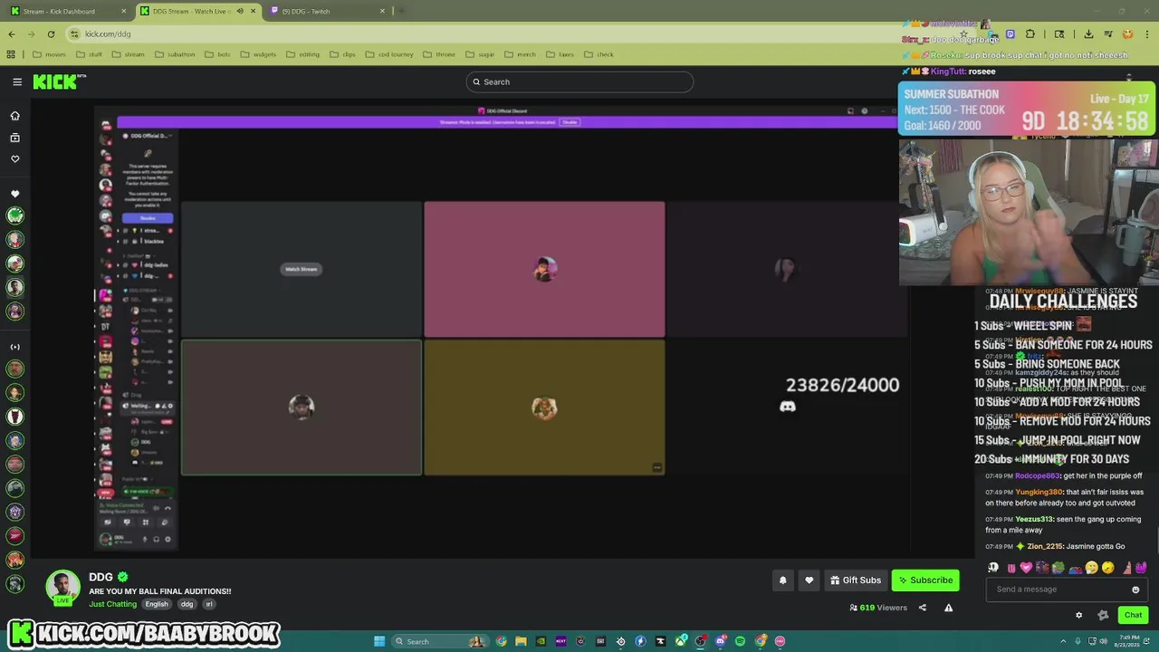1159x652 pixels.
Task: Open the movies bookmark folder
Action: pyautogui.click(x=49, y=54)
